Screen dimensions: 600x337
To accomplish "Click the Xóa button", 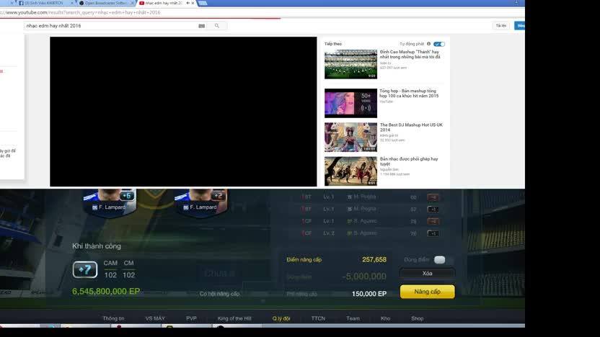I will click(428, 274).
